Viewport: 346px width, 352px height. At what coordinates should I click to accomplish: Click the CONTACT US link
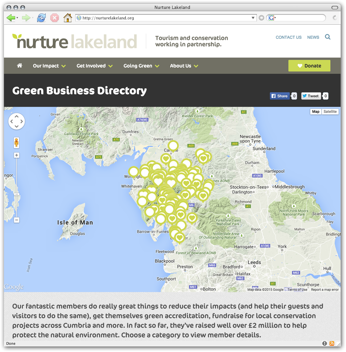click(x=288, y=37)
